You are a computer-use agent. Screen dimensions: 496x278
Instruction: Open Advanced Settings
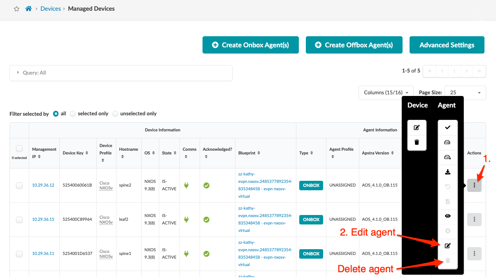[x=447, y=45]
